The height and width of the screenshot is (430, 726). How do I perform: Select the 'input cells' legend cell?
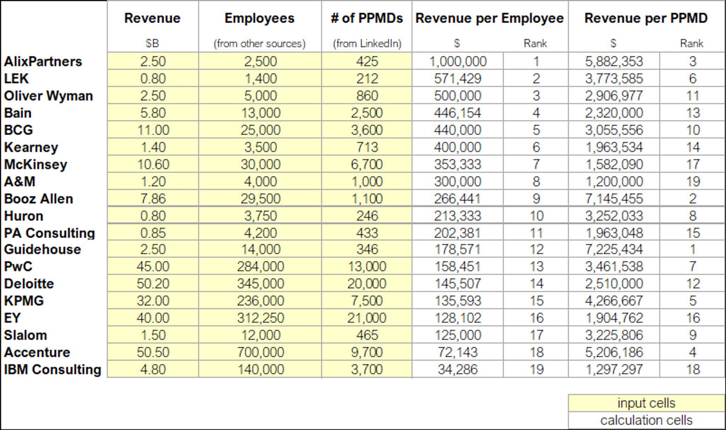pos(646,403)
